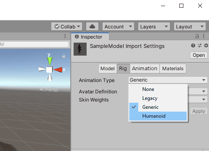The height and width of the screenshot is (151, 209).
Task: Click the presets slider icon
Action: click(200, 45)
